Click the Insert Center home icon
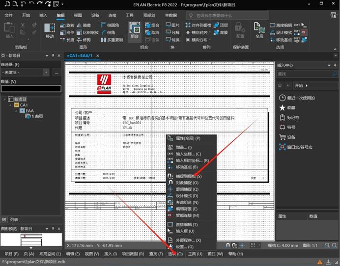This screenshot has width=340, height=266. click(x=280, y=85)
